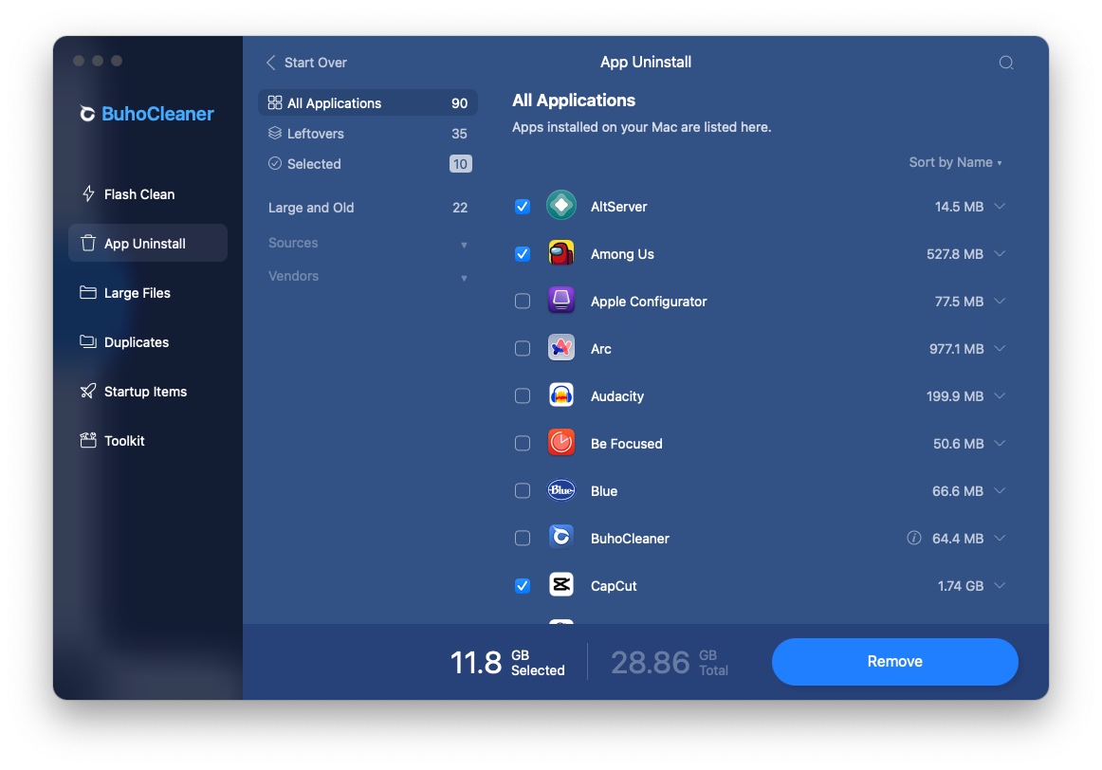This screenshot has height=770, width=1102.
Task: Click the Toolkit toolbox icon
Action: (x=88, y=440)
